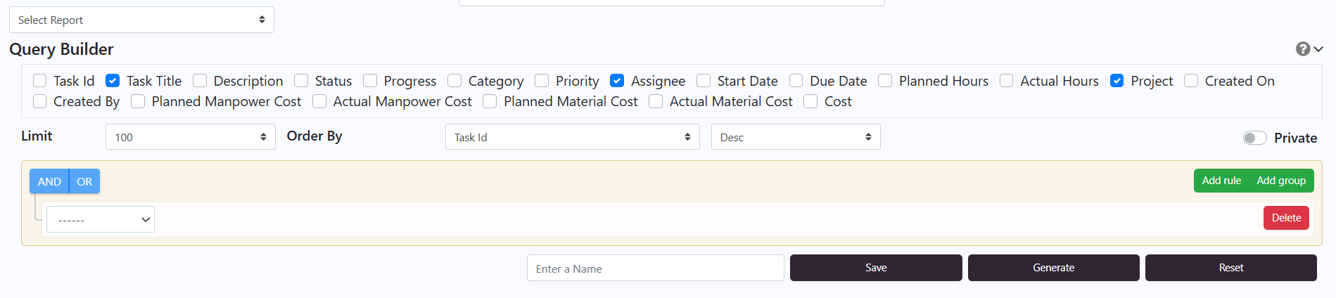Click the Add rule button

pyautogui.click(x=1221, y=181)
